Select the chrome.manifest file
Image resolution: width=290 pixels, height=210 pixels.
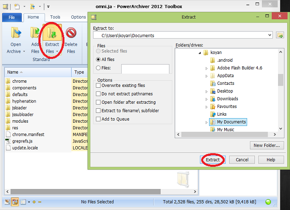[28, 134]
